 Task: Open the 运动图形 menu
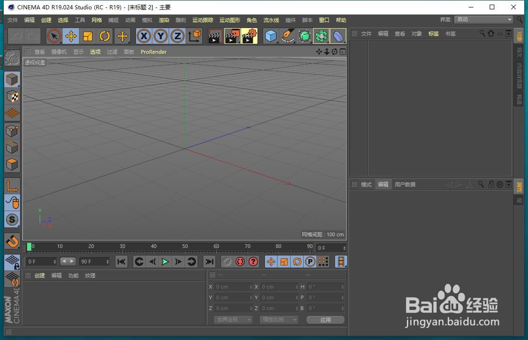click(230, 20)
